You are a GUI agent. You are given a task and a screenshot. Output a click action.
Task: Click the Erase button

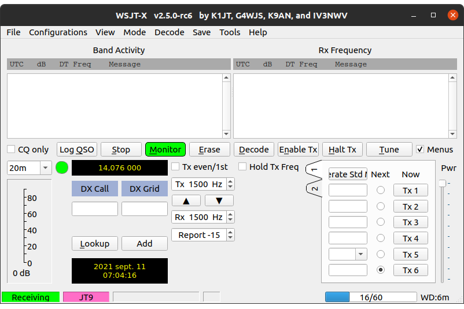[209, 150]
